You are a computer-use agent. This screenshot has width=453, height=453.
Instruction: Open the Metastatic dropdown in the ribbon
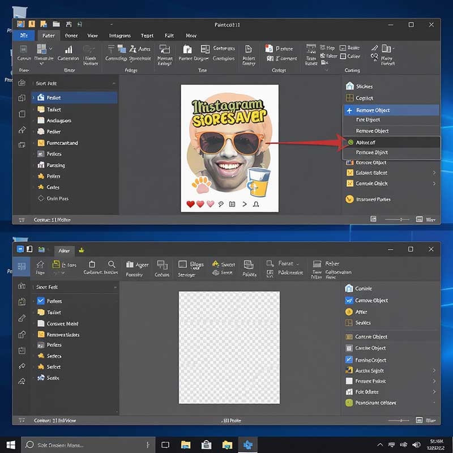point(49,48)
